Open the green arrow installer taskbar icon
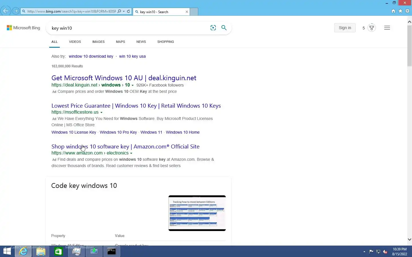 tap(94, 251)
